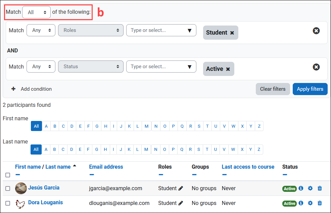Click the email dlouganis@example.com
This screenshot has height=213, width=331.
pos(119,203)
